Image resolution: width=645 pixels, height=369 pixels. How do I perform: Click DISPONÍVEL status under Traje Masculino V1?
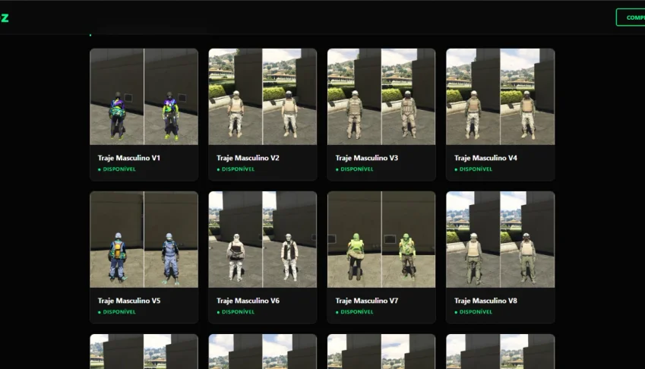click(117, 169)
